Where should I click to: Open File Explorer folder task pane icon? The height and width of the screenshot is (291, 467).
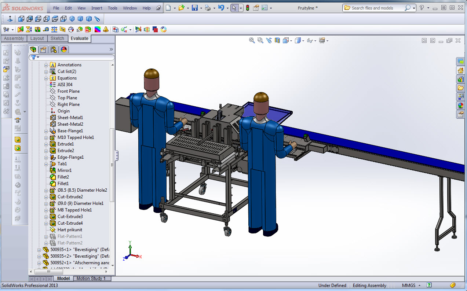click(460, 88)
